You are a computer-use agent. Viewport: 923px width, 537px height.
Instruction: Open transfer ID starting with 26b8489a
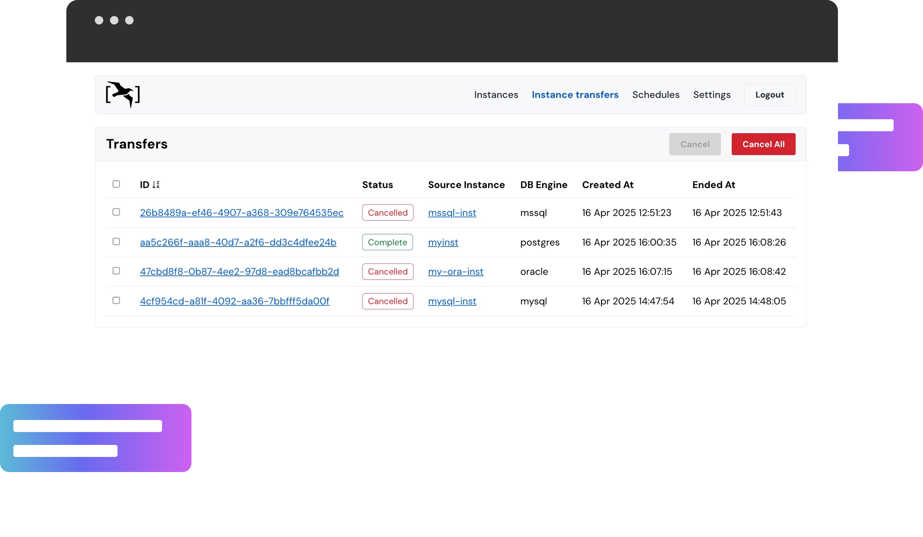(x=241, y=213)
